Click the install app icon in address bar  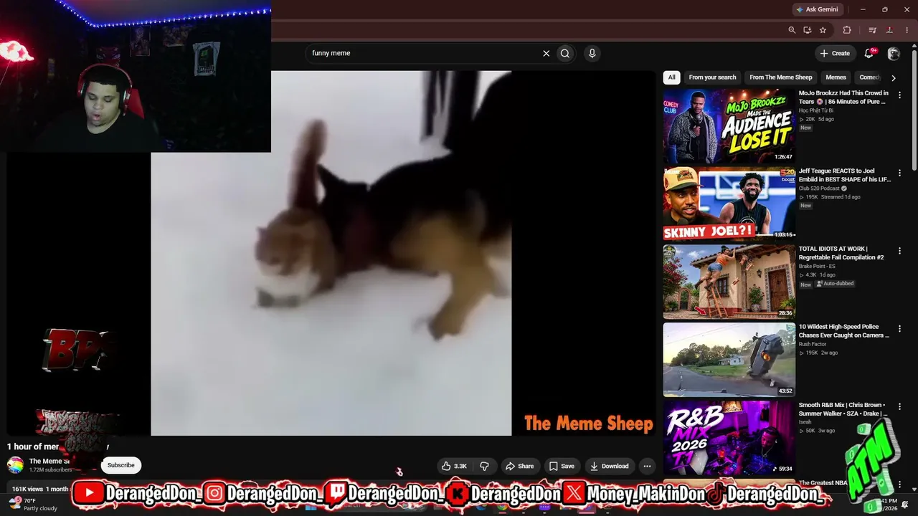pyautogui.click(x=808, y=30)
